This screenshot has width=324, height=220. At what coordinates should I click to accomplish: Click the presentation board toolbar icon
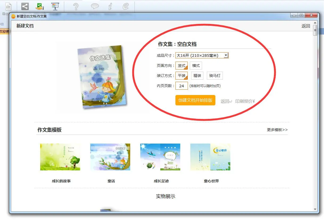pos(55,6)
